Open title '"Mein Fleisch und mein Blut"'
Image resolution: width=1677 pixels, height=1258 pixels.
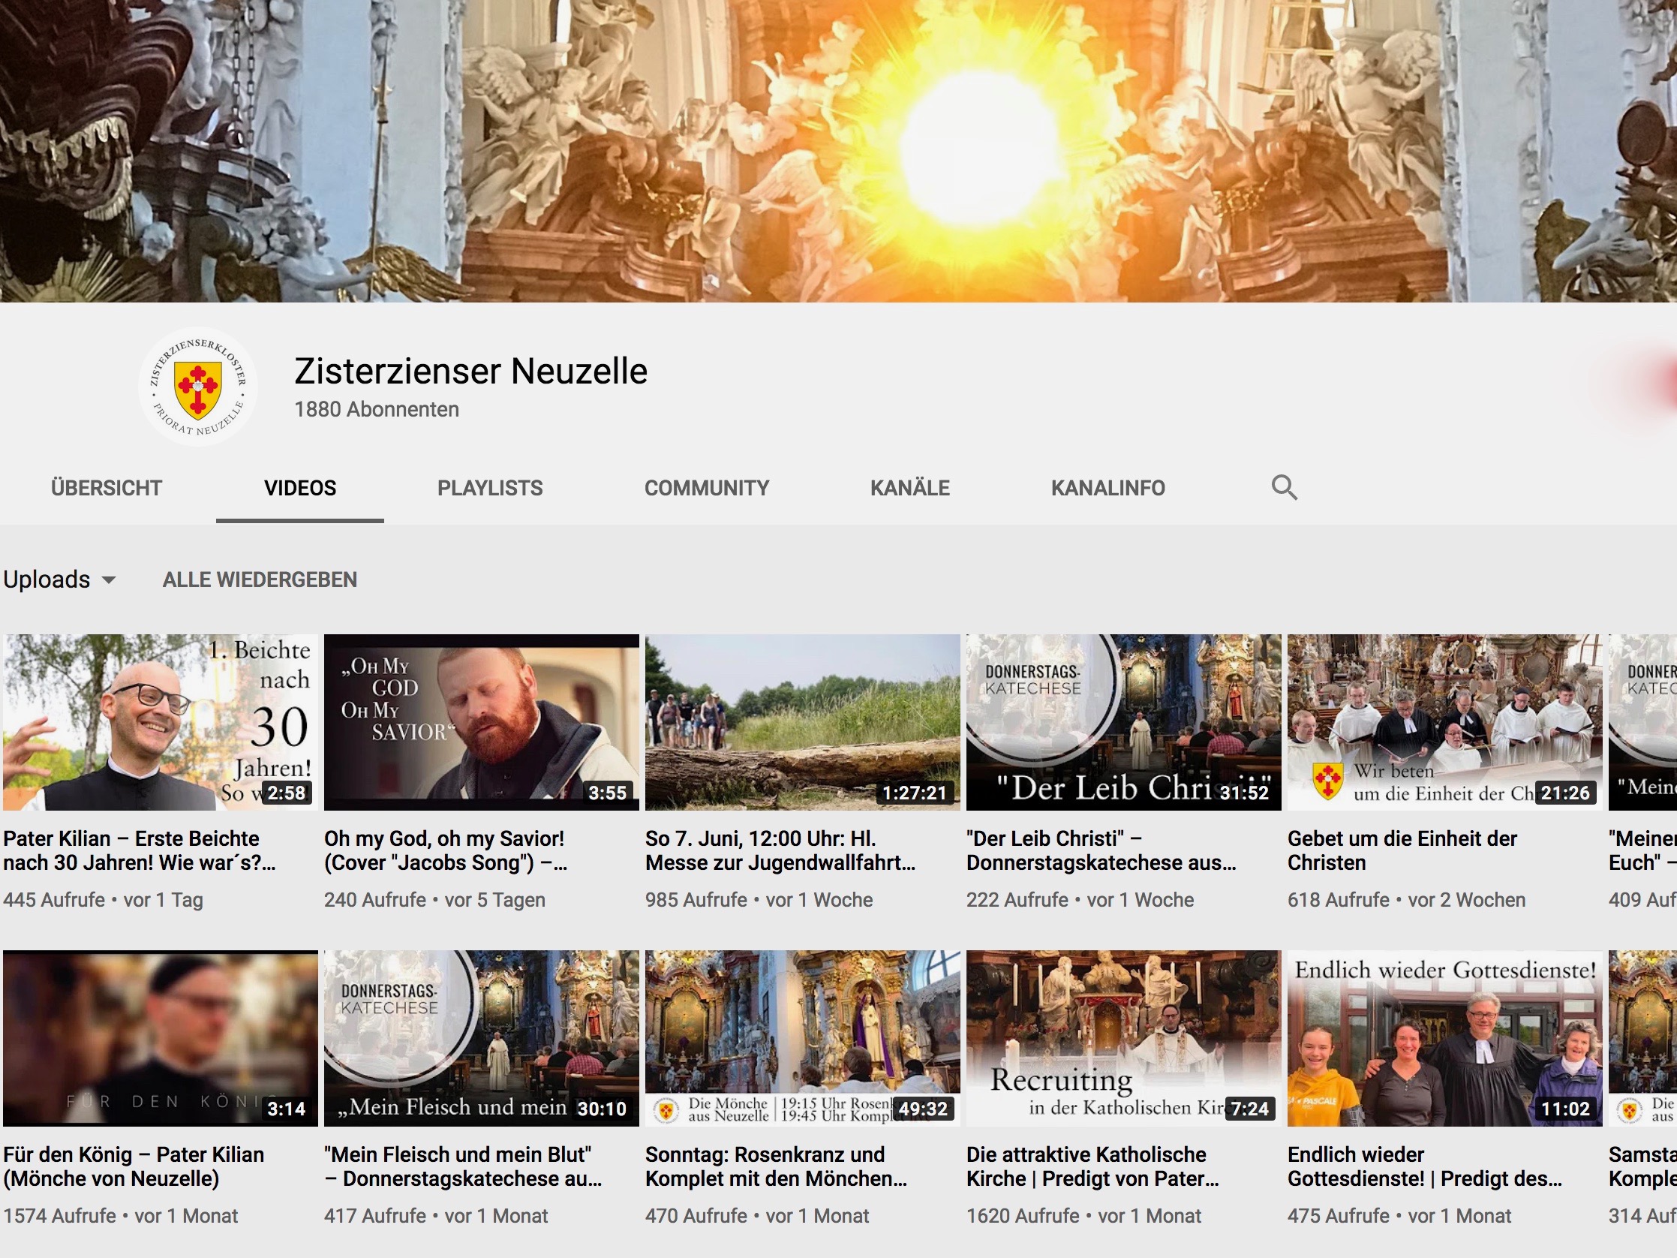[x=463, y=1166]
